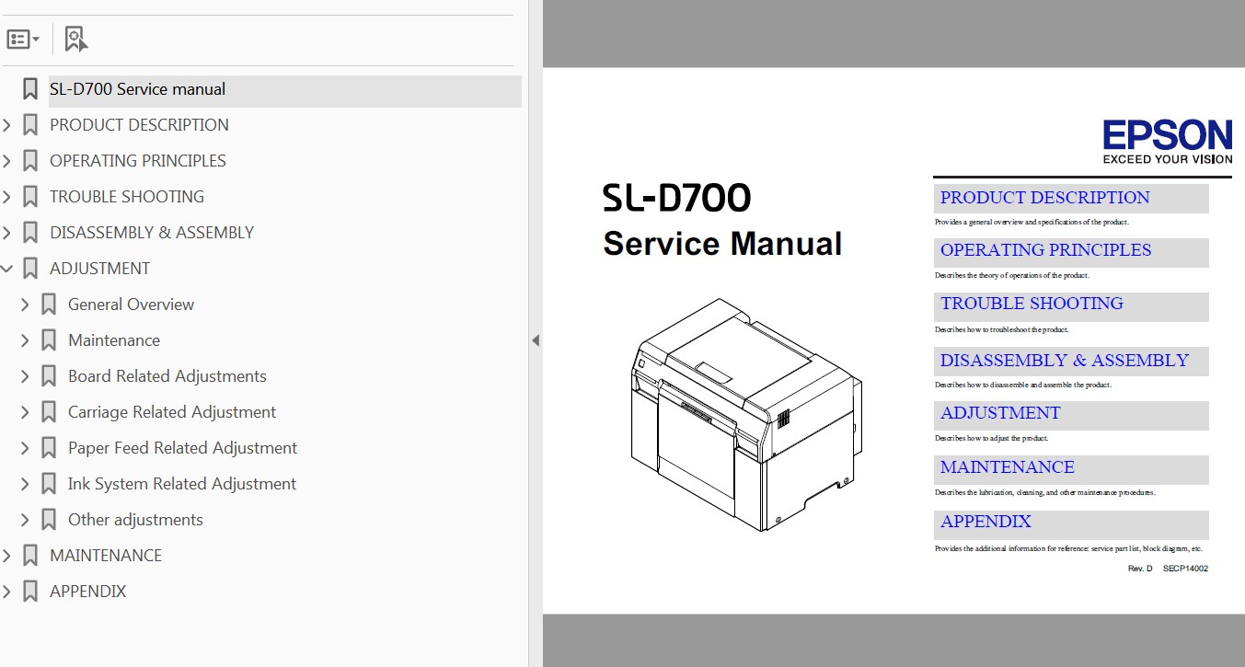Click the SL-D700 Service Manual title text

(722, 220)
